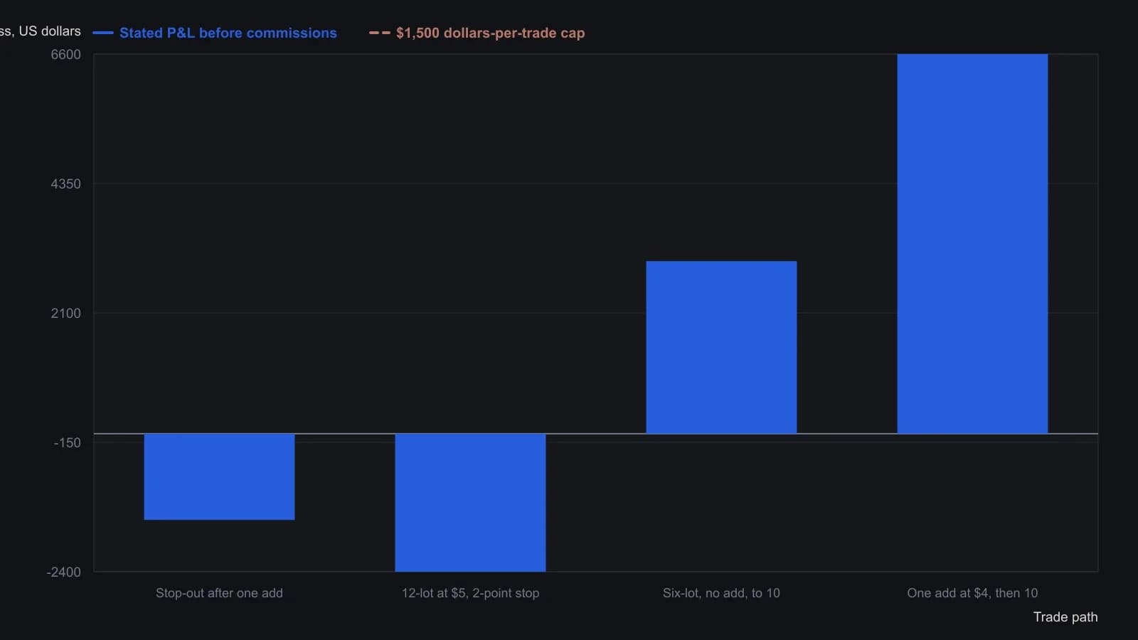Select the 'One add at $4, then 10' bar
The width and height of the screenshot is (1138, 640).
[x=972, y=244]
